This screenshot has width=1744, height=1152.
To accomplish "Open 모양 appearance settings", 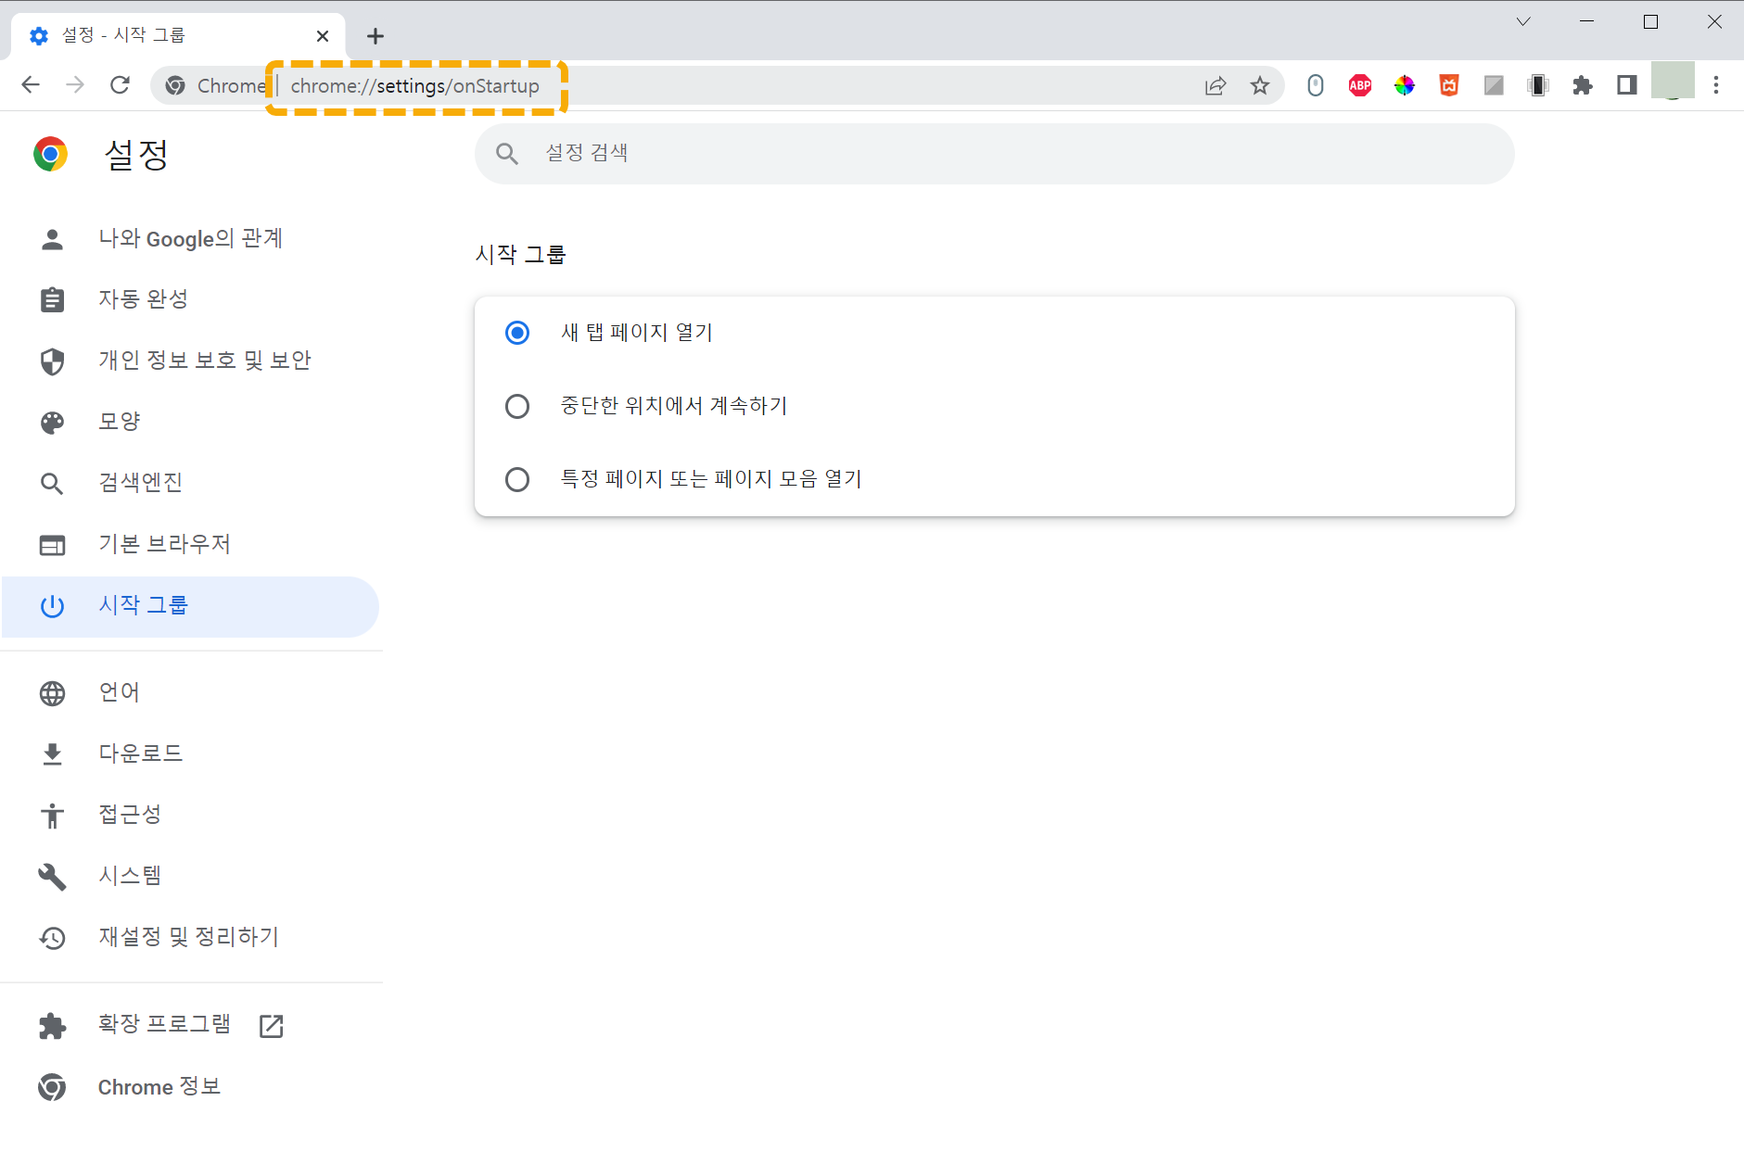I will click(x=119, y=421).
